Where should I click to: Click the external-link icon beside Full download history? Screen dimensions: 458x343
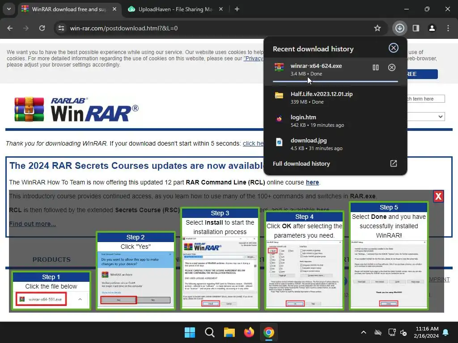pyautogui.click(x=394, y=163)
